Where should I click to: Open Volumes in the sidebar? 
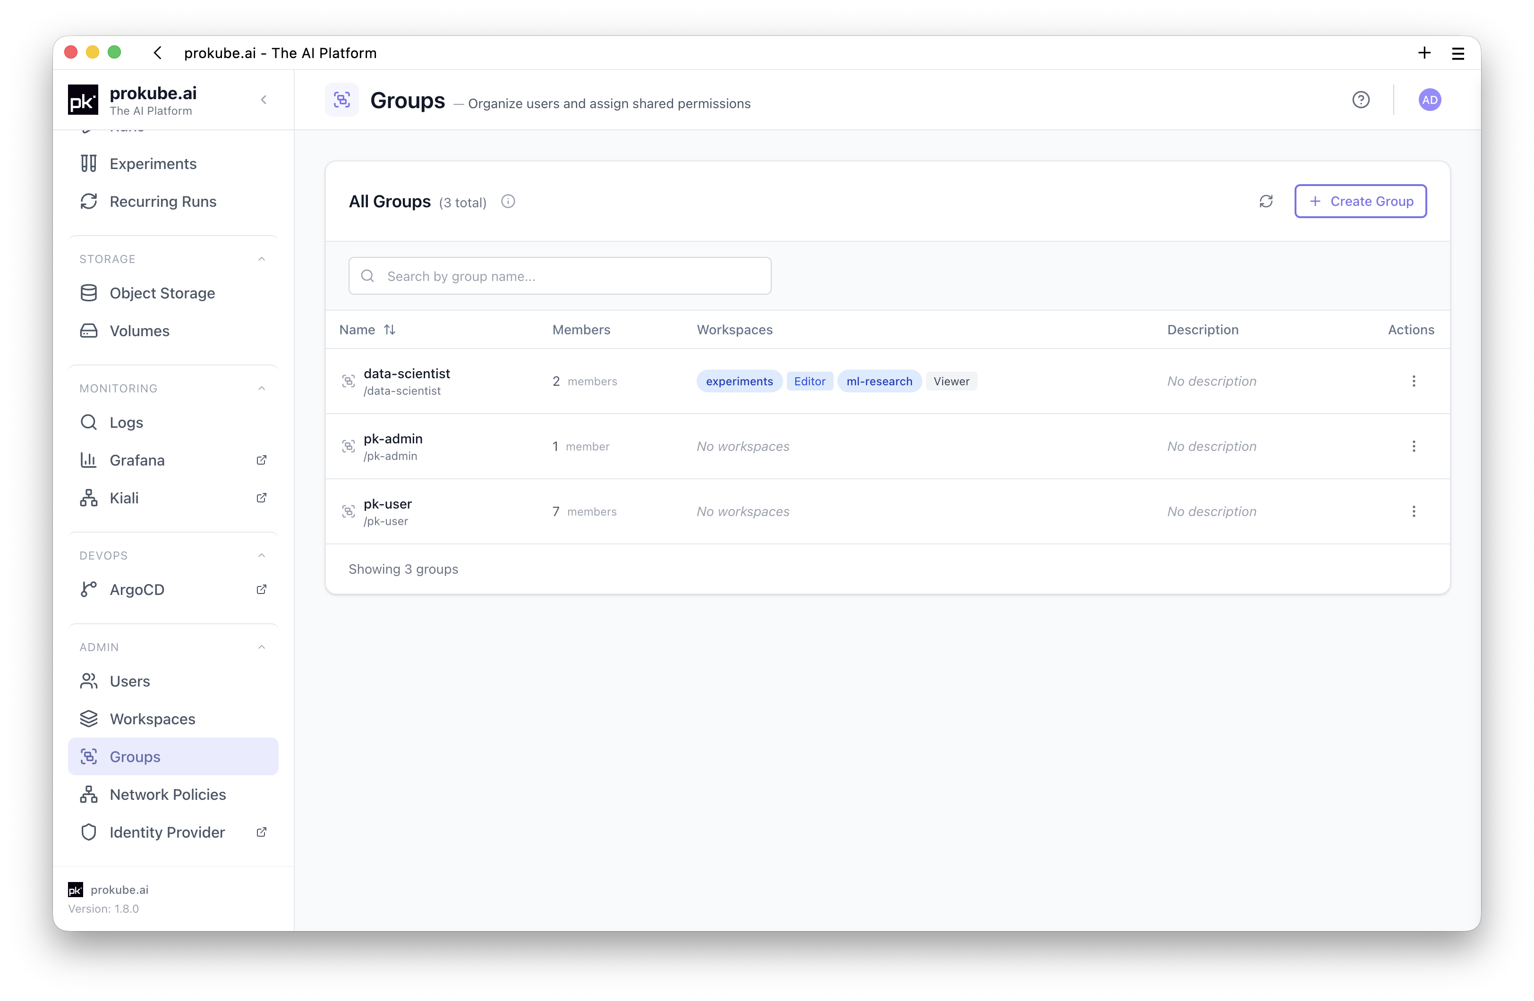(x=173, y=331)
